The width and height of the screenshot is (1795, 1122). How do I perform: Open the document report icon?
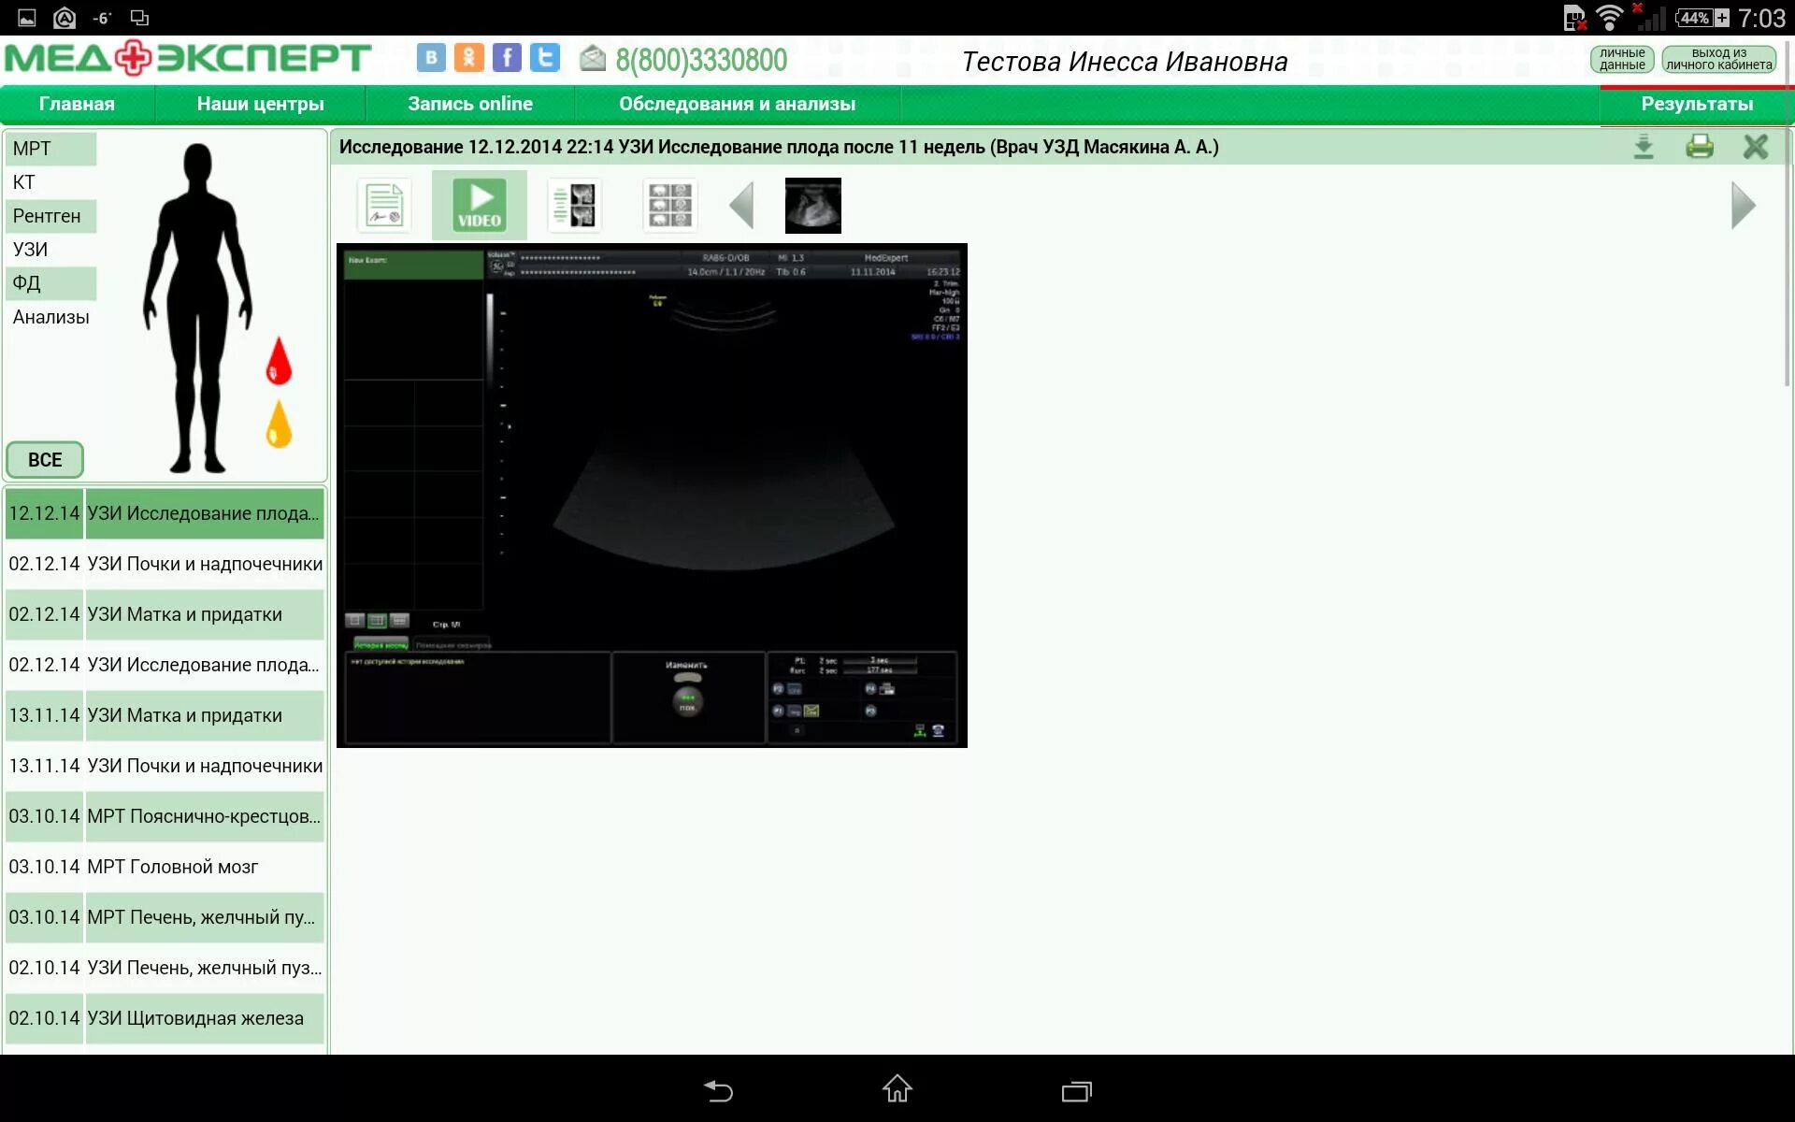[x=384, y=205]
